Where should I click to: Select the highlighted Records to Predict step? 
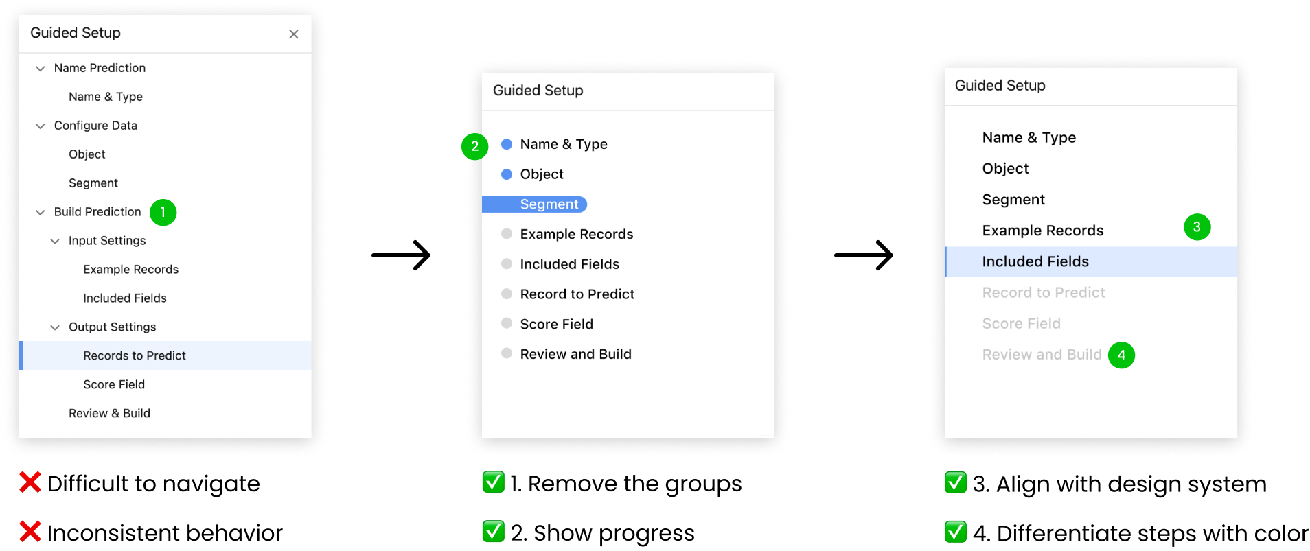coord(135,355)
